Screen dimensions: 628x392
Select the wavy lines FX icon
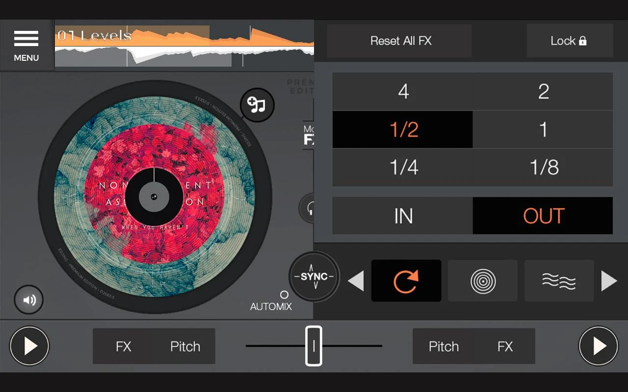pos(559,281)
